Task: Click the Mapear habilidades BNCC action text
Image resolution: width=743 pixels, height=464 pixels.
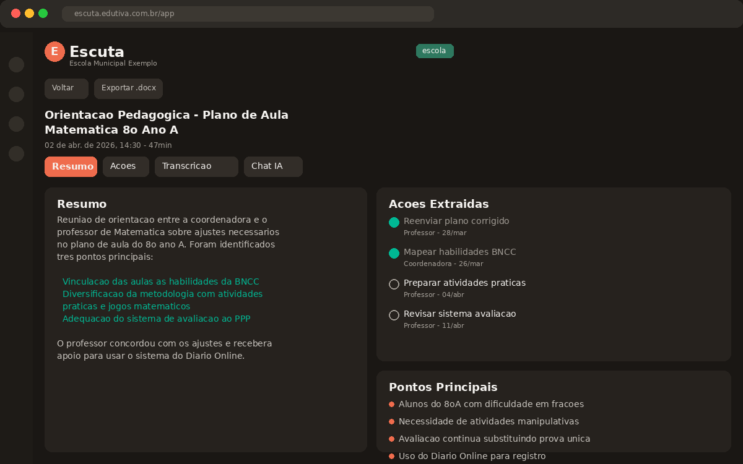Action: 460,252
